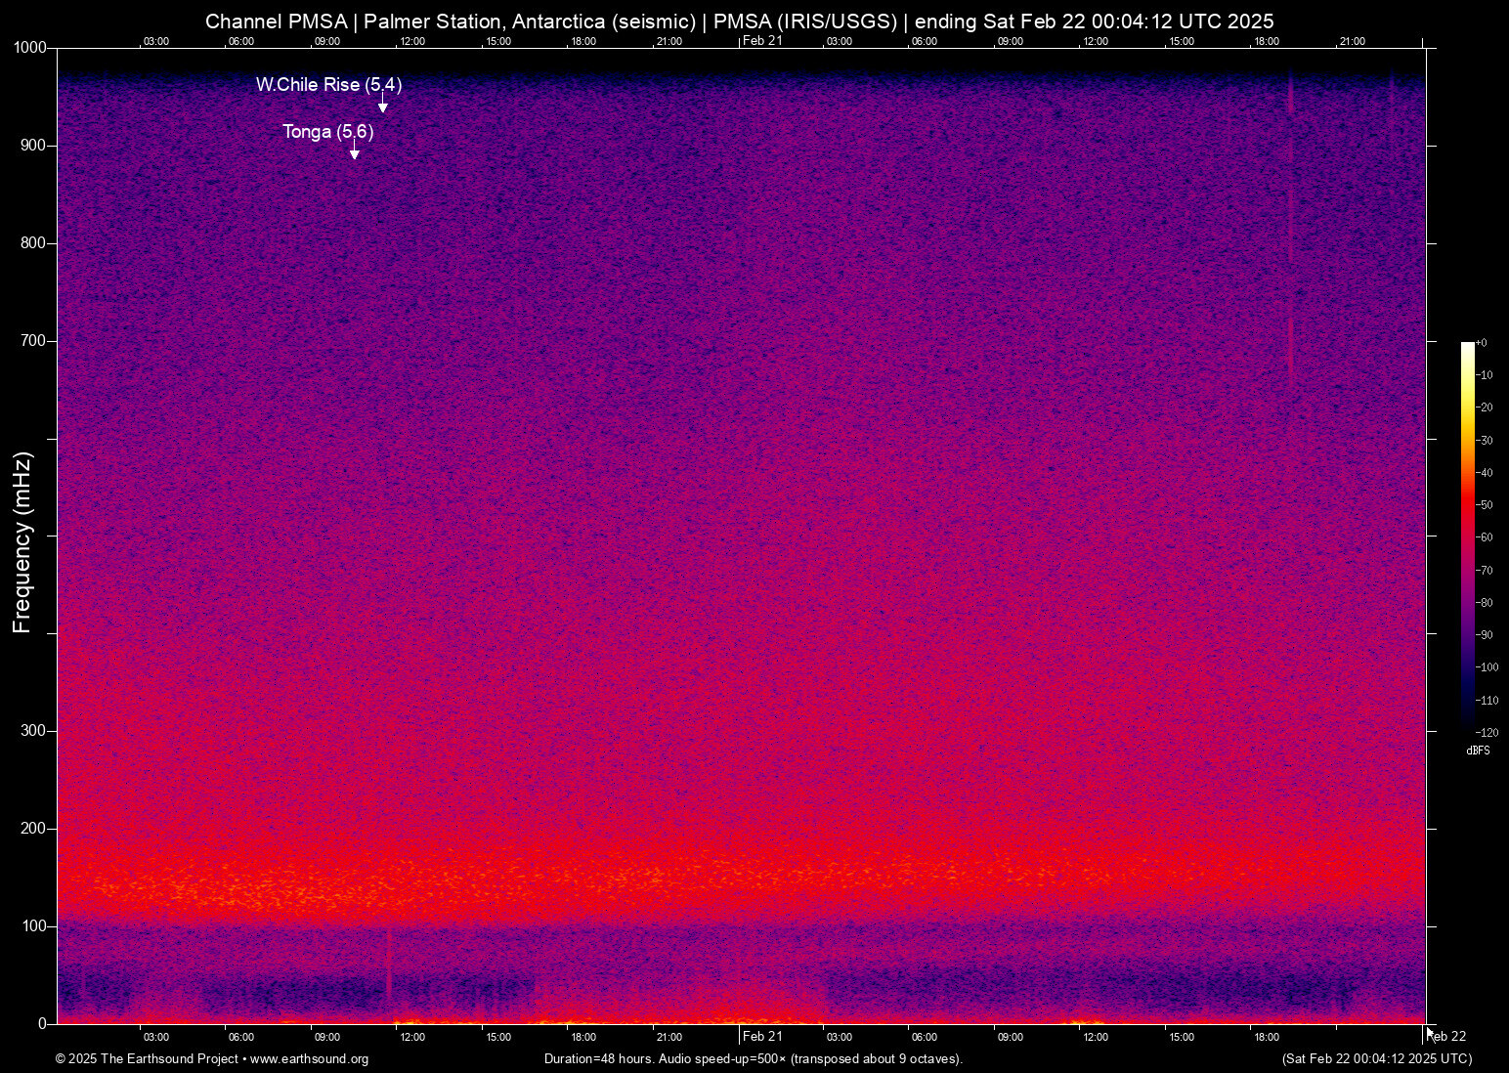Screen dimensions: 1509x1073
Task: Click the -60 level on the dBFS gradient
Action: point(1466,536)
